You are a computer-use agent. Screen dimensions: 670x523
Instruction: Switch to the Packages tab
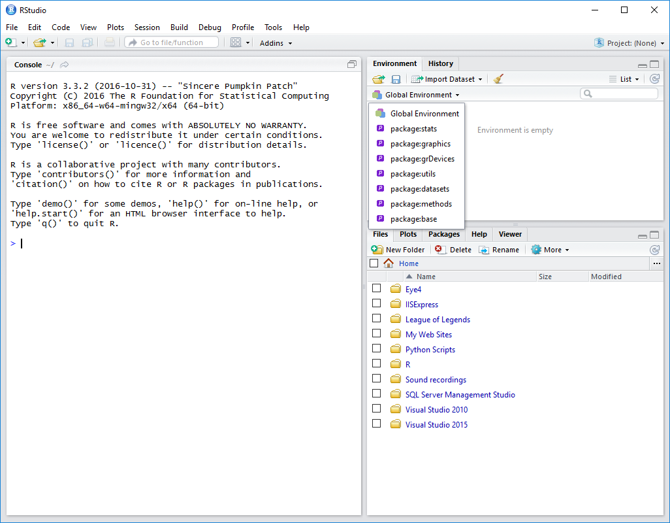(444, 234)
